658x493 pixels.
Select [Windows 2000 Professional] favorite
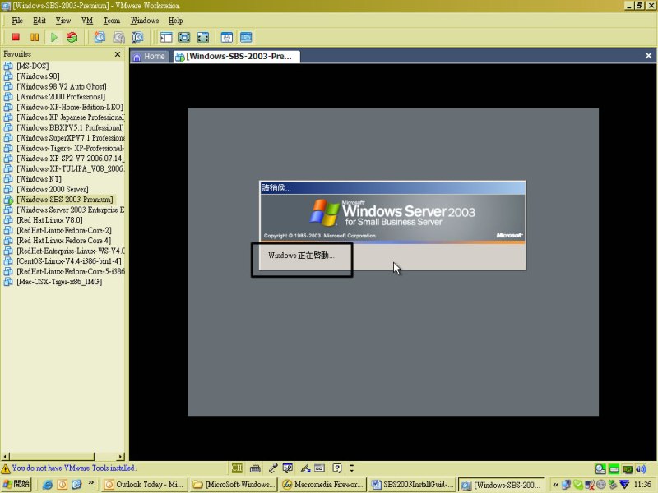pos(61,97)
